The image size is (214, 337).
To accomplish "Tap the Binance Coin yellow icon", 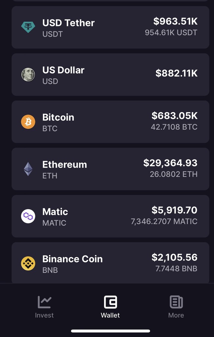I will (x=28, y=264).
